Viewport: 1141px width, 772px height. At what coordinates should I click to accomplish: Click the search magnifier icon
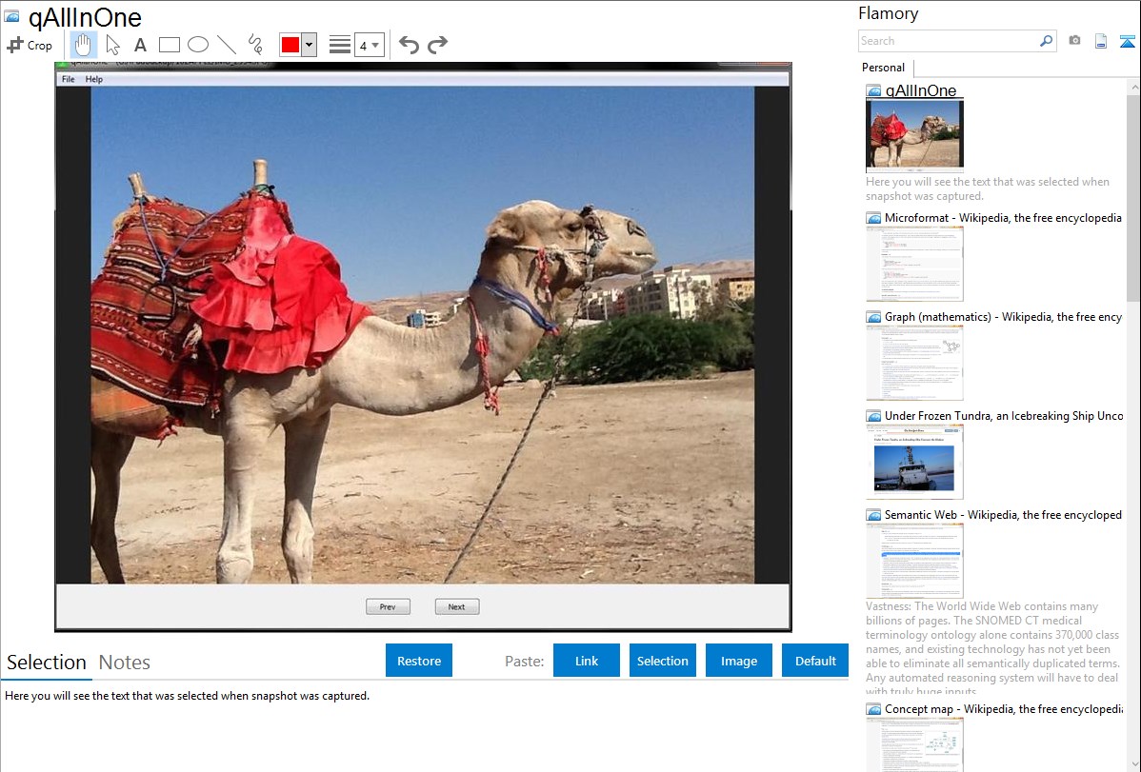coord(1046,41)
